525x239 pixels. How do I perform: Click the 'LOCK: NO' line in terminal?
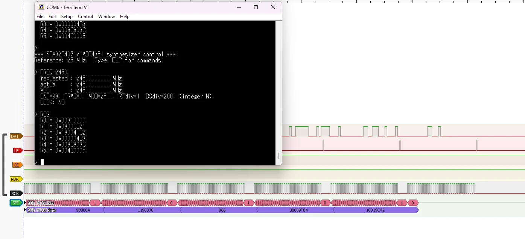click(x=53, y=102)
